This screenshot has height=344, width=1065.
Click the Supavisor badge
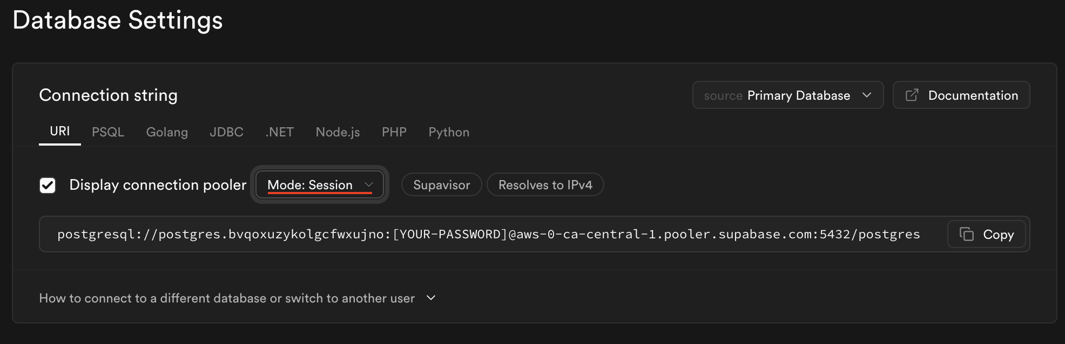(x=441, y=185)
